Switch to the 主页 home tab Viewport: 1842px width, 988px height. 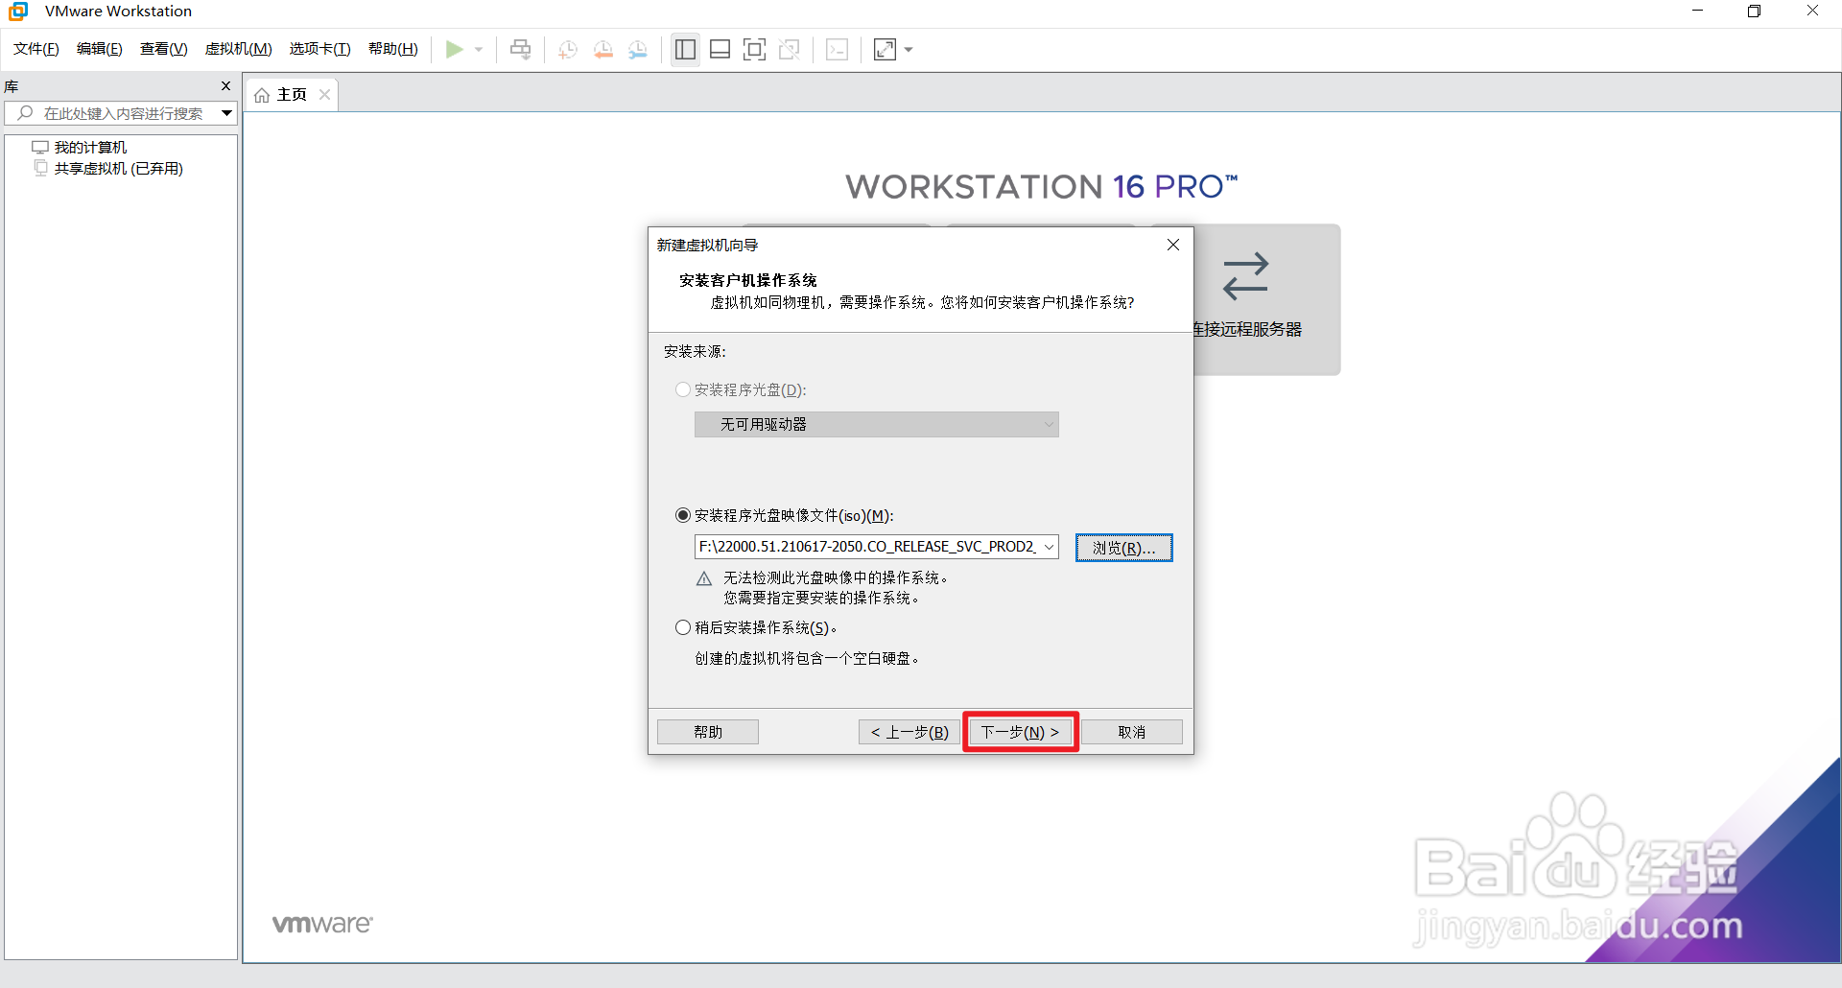coord(292,94)
